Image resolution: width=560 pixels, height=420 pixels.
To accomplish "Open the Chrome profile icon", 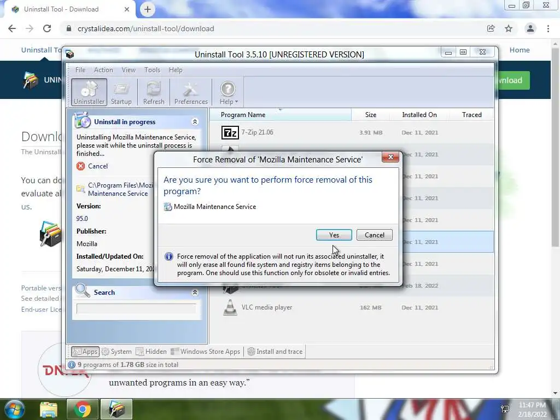I will click(x=530, y=28).
